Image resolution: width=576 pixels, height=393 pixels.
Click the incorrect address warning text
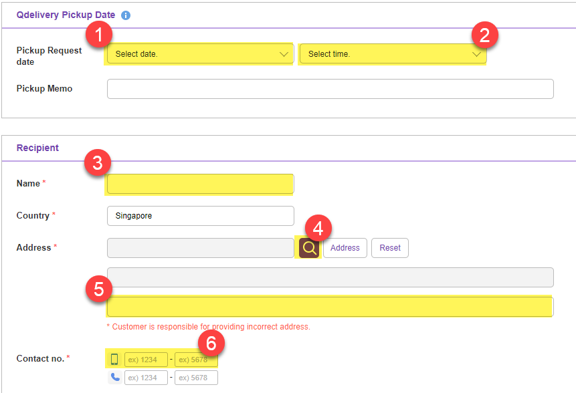coord(208,327)
